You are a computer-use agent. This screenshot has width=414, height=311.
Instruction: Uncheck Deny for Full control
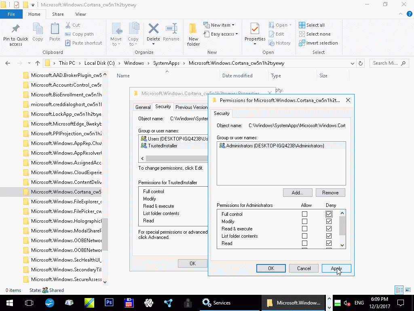(x=329, y=214)
